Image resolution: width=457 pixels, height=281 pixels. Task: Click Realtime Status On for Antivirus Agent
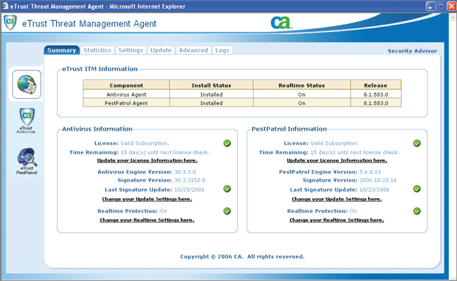[x=302, y=94]
